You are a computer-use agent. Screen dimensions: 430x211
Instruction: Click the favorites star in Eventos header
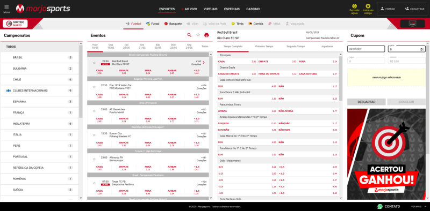tap(198, 35)
